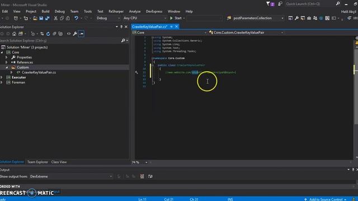Image resolution: width=358 pixels, height=201 pixels.
Task: Refresh the Solution Explorer
Action: [48, 33]
